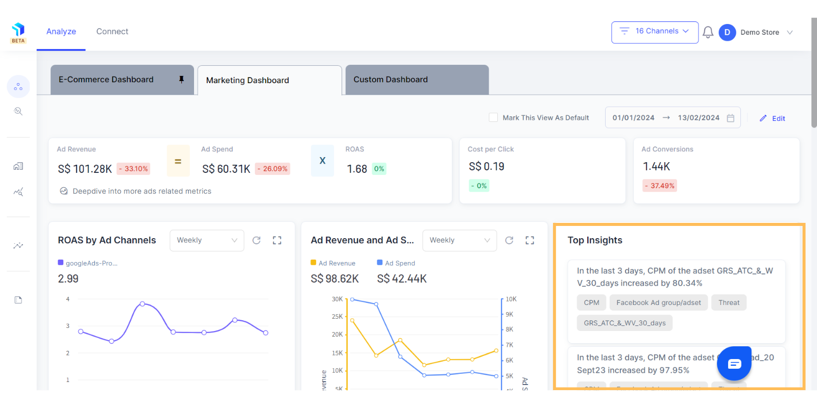This screenshot has height=408, width=817.
Task: Open the Custom Dashboard tab
Action: 417,80
